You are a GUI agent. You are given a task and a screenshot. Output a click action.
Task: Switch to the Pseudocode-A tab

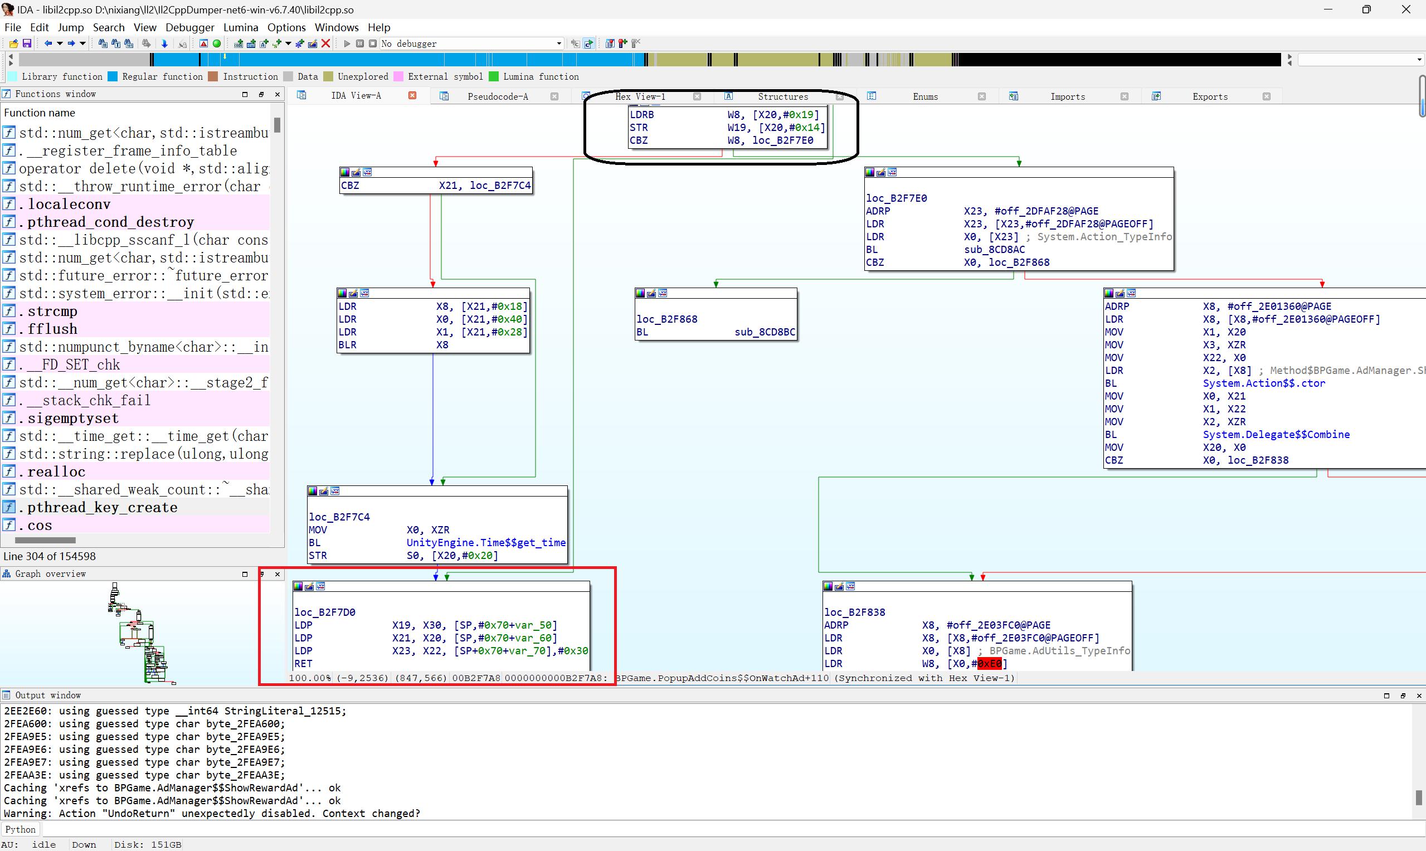498,96
